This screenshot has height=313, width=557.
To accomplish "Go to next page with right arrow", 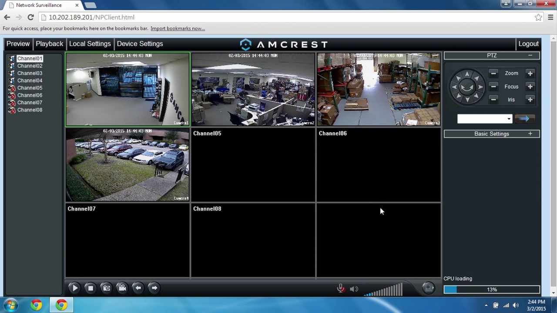I will coord(154,288).
